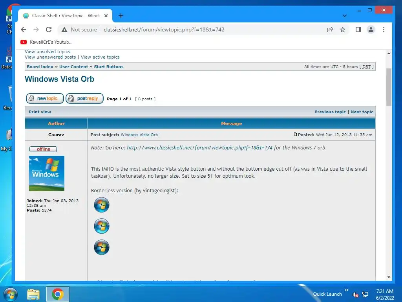This screenshot has width=402, height=302.
Task: Go to Next topic
Action: click(362, 112)
